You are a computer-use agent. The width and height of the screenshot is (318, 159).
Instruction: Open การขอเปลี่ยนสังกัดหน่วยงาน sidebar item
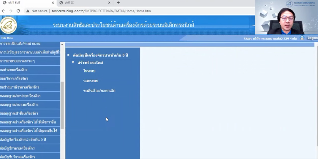tap(30, 44)
